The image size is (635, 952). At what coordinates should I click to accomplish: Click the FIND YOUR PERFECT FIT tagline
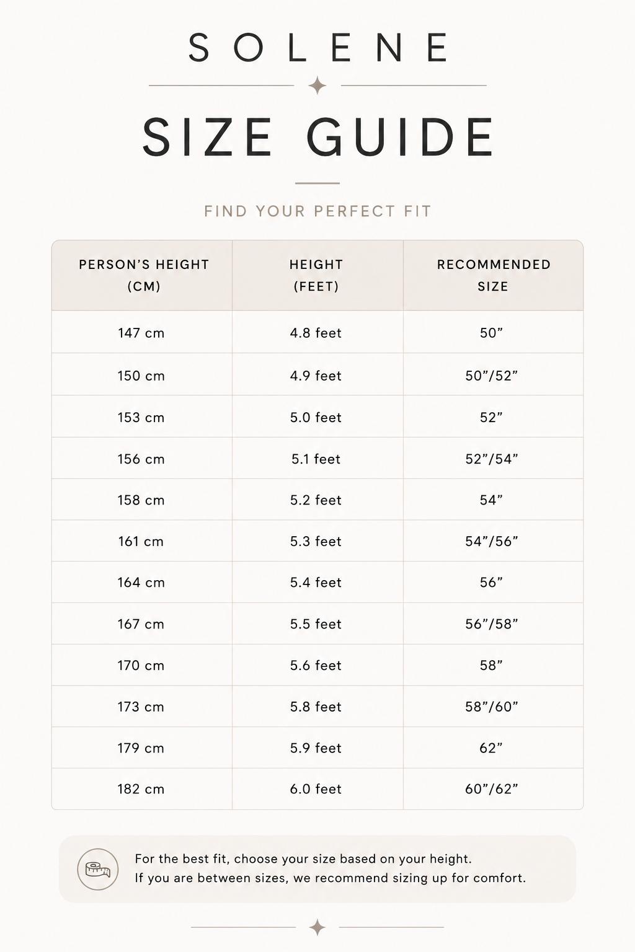coord(317,211)
